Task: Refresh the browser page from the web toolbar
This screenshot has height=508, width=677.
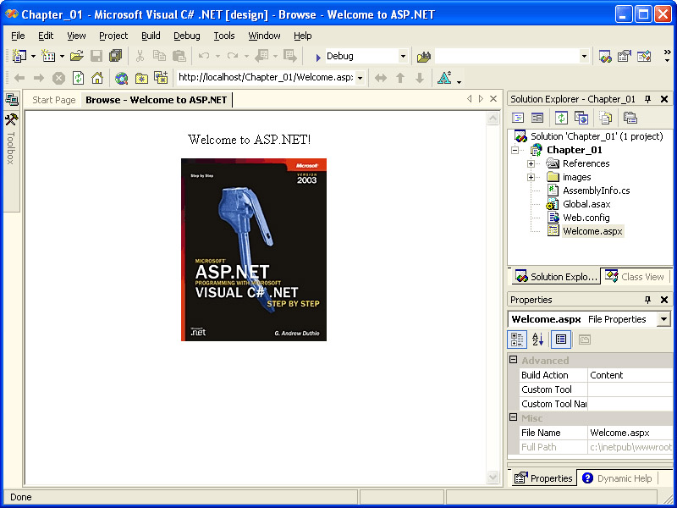Action: tap(79, 78)
